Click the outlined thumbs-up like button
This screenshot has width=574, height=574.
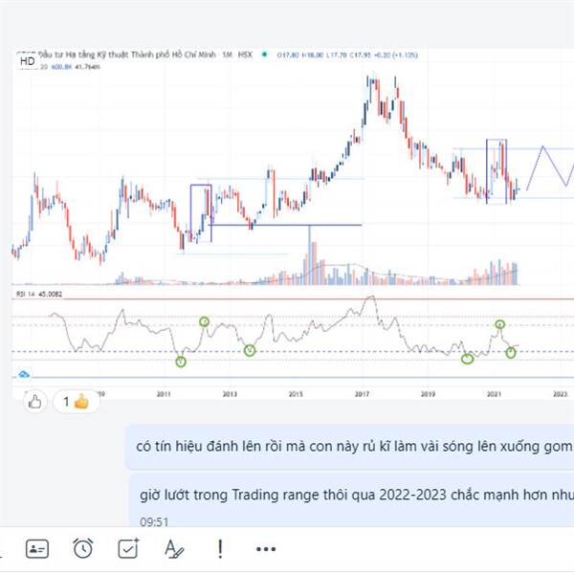click(35, 402)
